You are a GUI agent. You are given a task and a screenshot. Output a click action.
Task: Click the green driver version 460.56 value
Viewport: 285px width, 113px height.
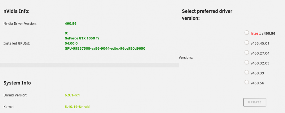pyautogui.click(x=70, y=23)
